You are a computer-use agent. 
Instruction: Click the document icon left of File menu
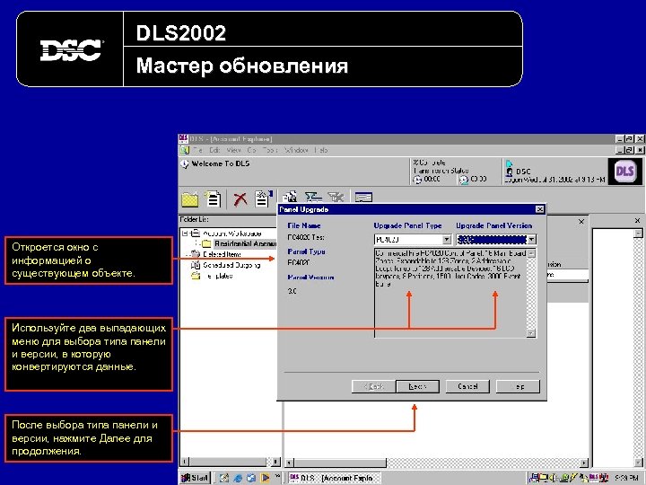point(184,150)
